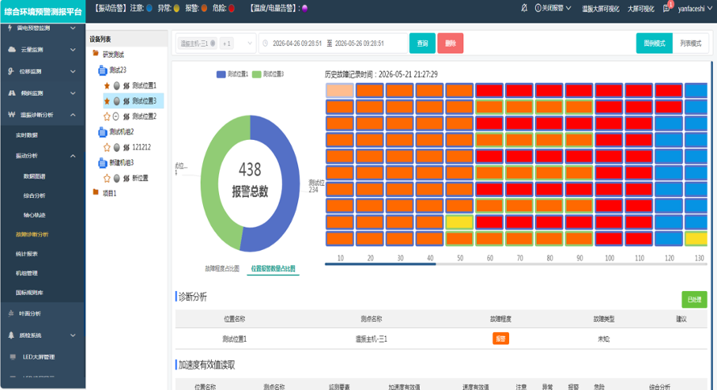Expand the 雷电预警监测 menu chevron

(x=73, y=28)
